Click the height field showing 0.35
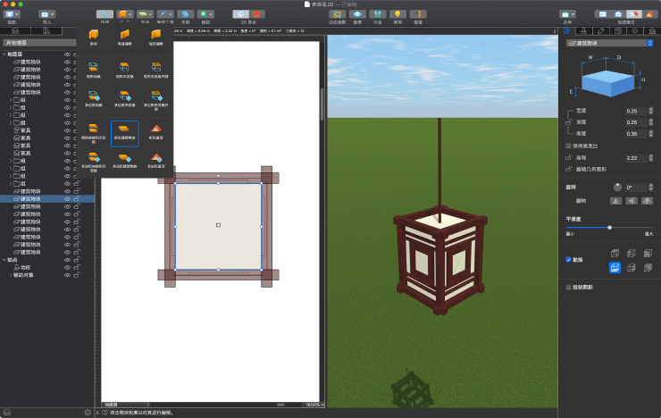The width and height of the screenshot is (661, 418). point(636,134)
